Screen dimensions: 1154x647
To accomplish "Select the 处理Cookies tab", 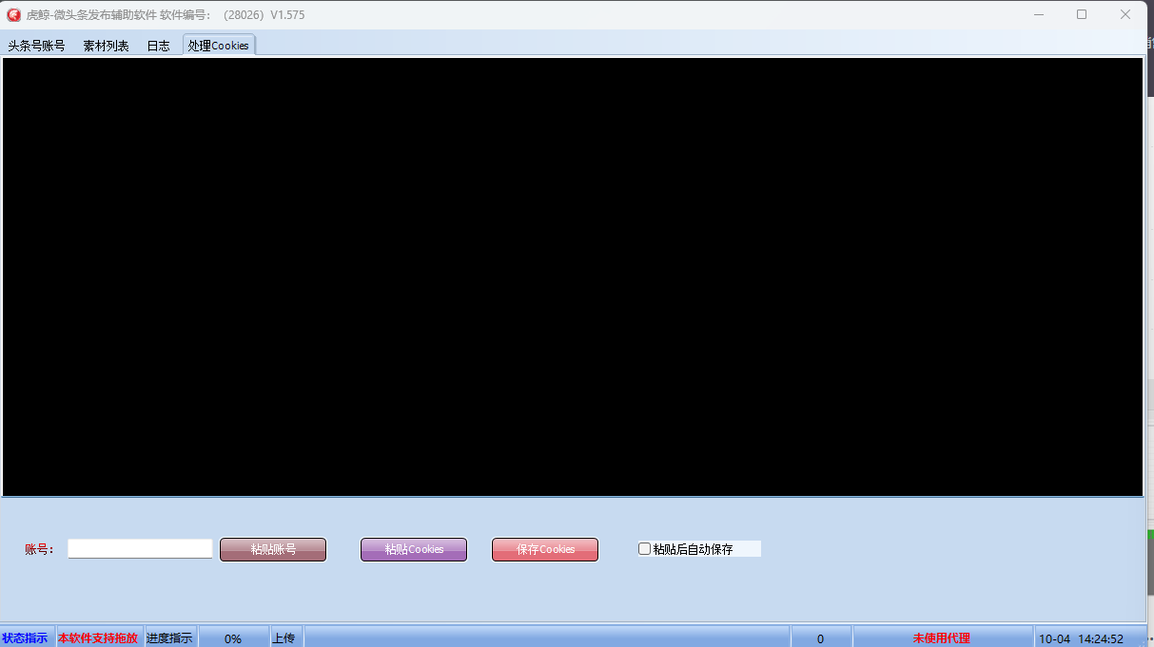I will pyautogui.click(x=218, y=46).
